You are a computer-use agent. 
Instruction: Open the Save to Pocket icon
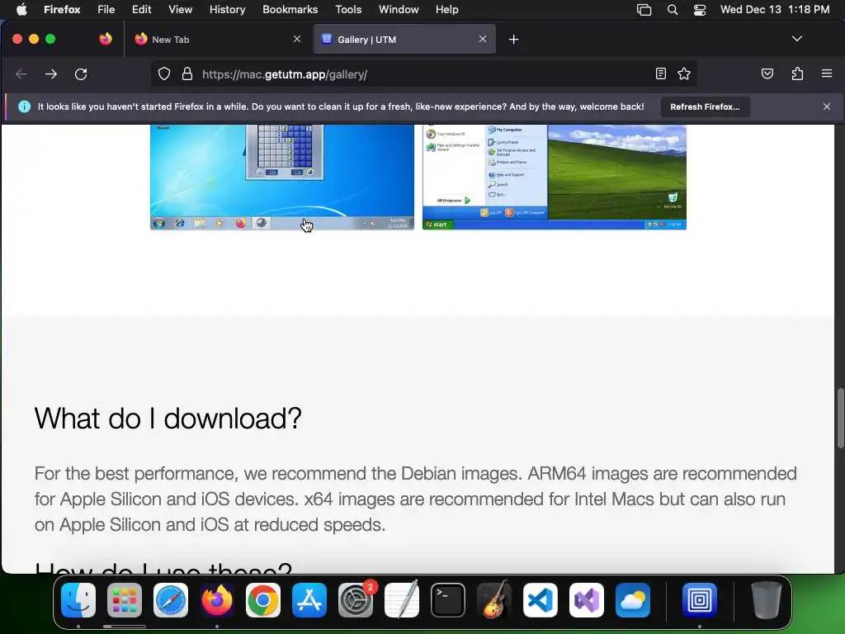[x=767, y=73]
